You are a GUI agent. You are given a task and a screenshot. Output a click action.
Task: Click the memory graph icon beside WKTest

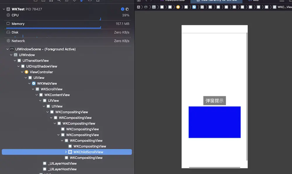pyautogui.click(x=126, y=9)
